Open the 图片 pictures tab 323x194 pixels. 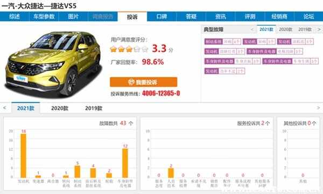click(x=73, y=17)
